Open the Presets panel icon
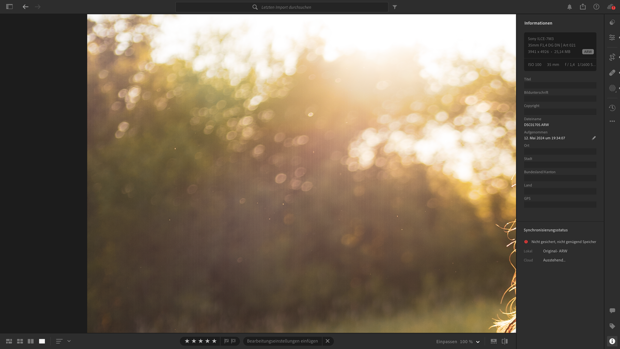This screenshot has width=620, height=349. point(612,22)
